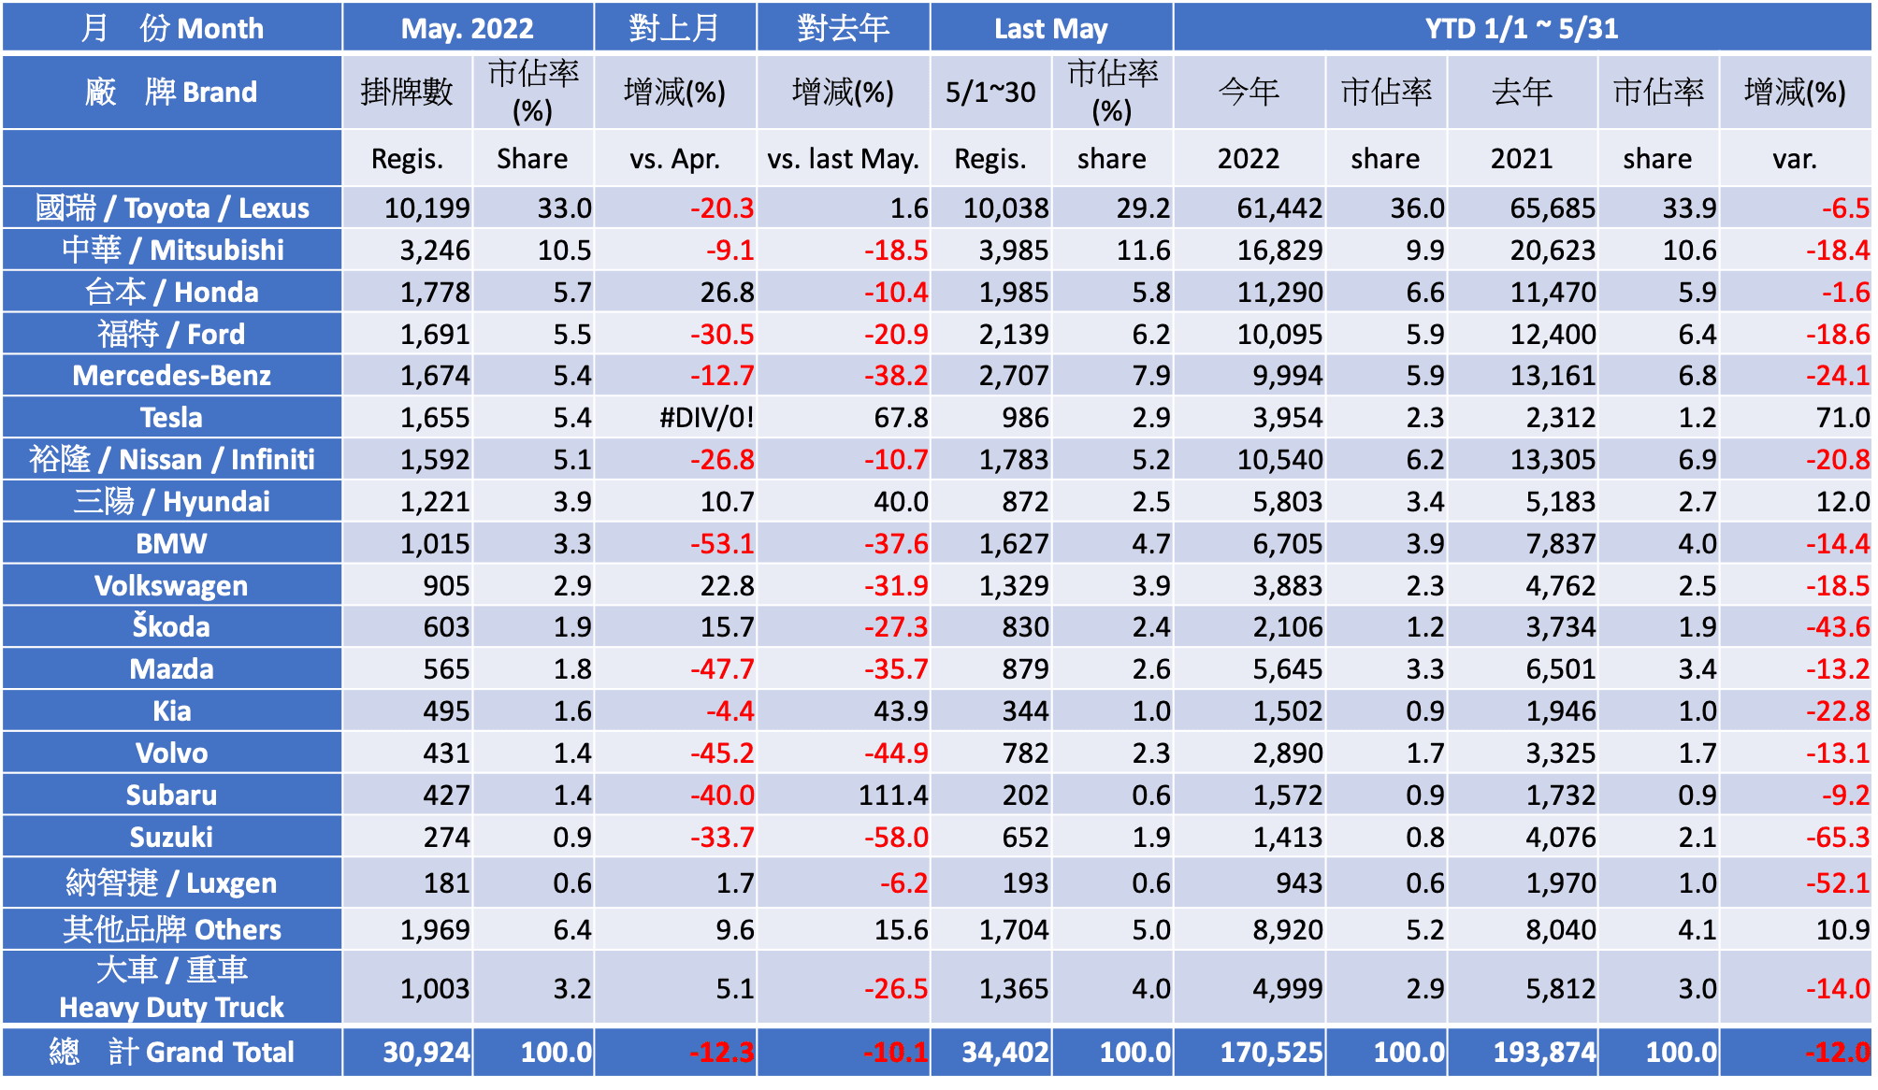Click Suzuki YTD variation -65.3
This screenshot has height=1090, width=1878.
(x=1796, y=837)
